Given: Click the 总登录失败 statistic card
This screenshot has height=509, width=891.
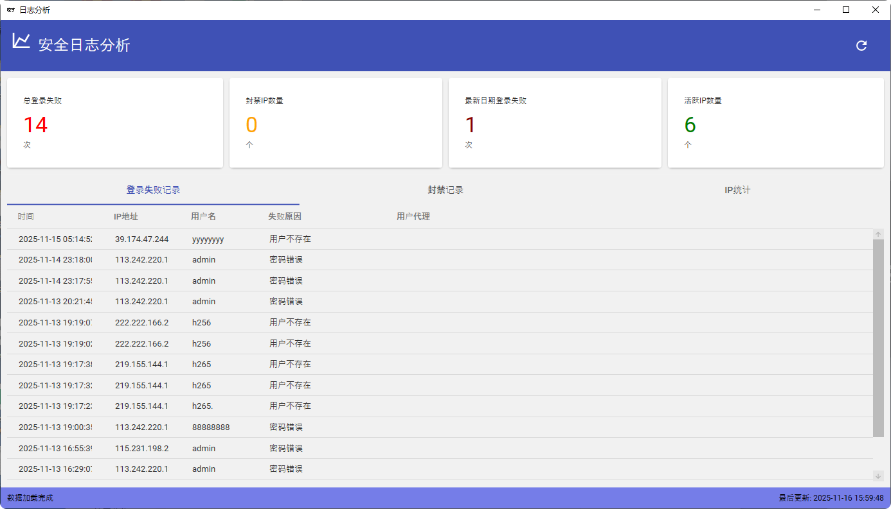Looking at the screenshot, I should pos(114,122).
